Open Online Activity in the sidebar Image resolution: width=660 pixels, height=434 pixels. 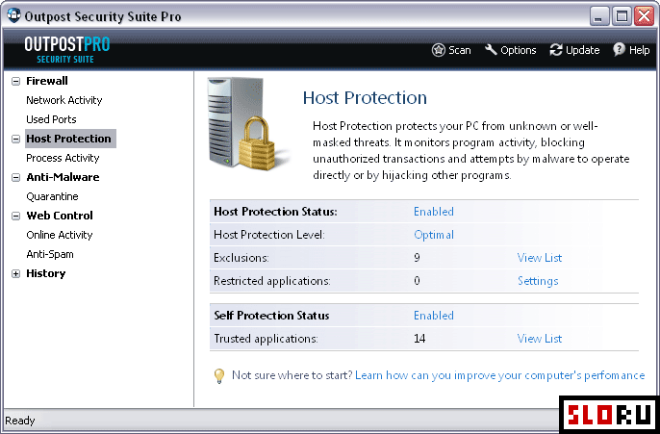[60, 235]
